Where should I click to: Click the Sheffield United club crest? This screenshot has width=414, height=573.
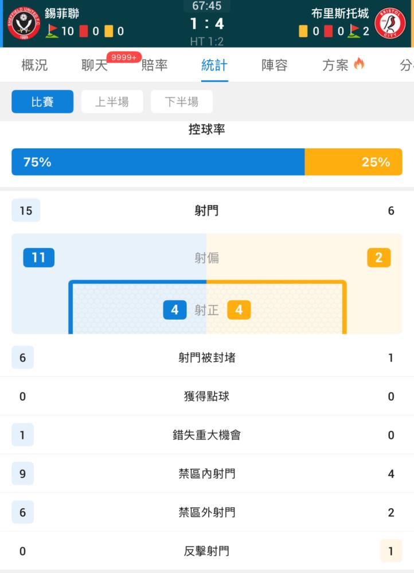[24, 24]
